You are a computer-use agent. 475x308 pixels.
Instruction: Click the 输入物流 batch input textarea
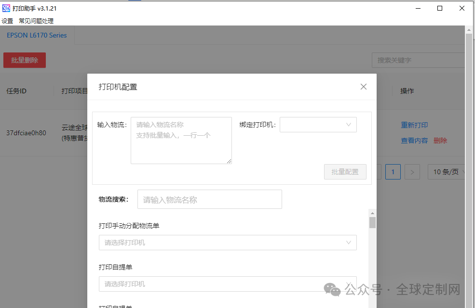(x=181, y=140)
